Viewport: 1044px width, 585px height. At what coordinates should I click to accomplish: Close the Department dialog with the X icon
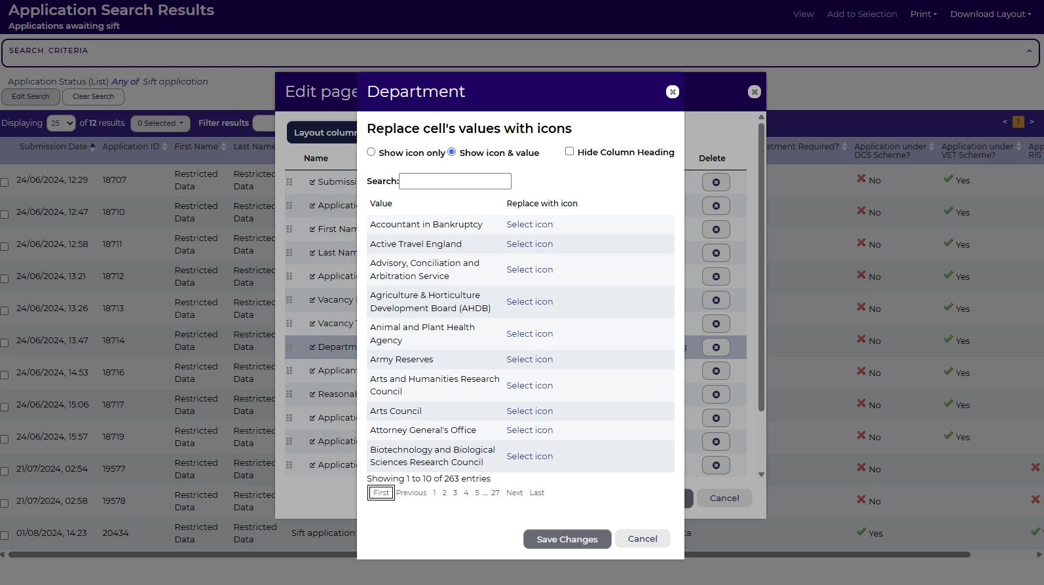[x=672, y=92]
